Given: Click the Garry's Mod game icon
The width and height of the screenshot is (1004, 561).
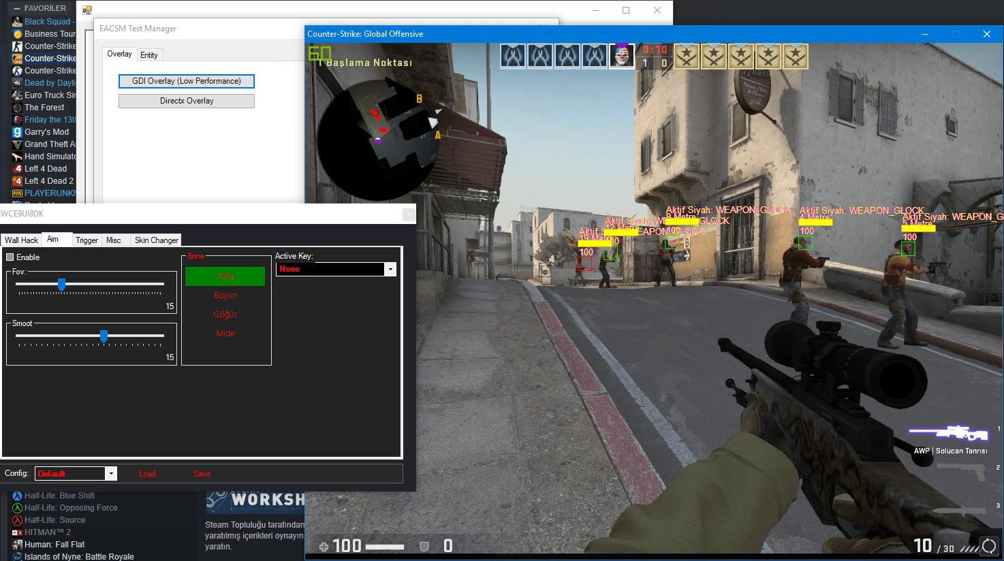Looking at the screenshot, I should click(x=17, y=132).
